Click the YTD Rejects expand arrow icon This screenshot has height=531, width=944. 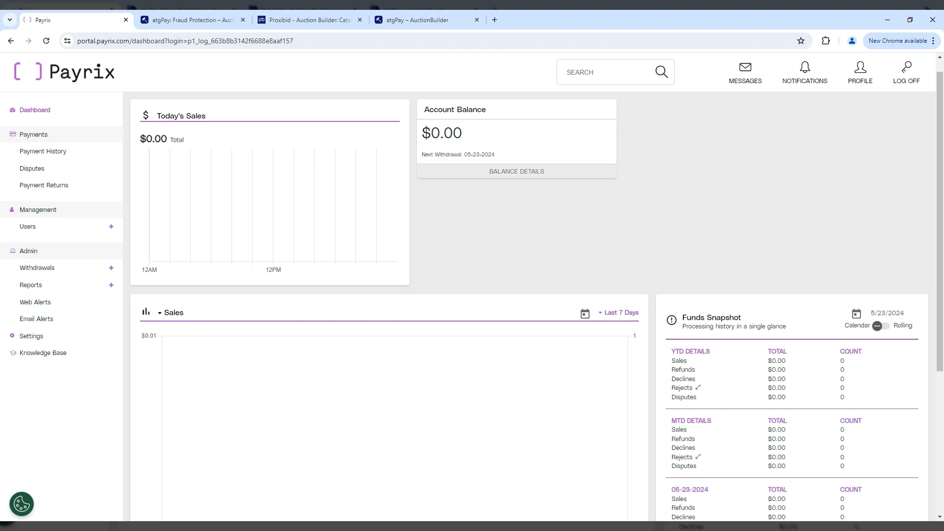point(698,387)
